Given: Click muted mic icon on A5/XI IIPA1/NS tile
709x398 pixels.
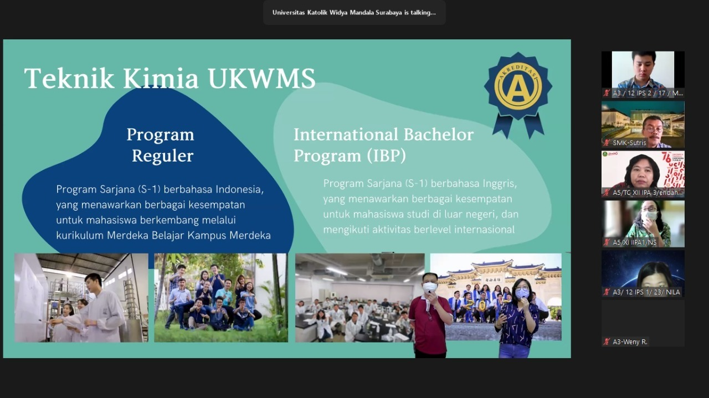Looking at the screenshot, I should 607,242.
